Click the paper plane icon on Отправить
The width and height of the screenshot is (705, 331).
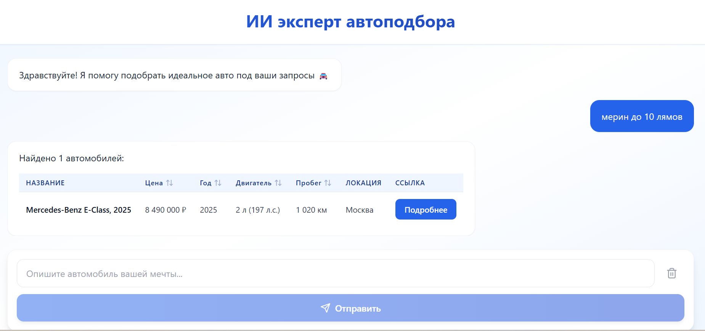click(325, 308)
